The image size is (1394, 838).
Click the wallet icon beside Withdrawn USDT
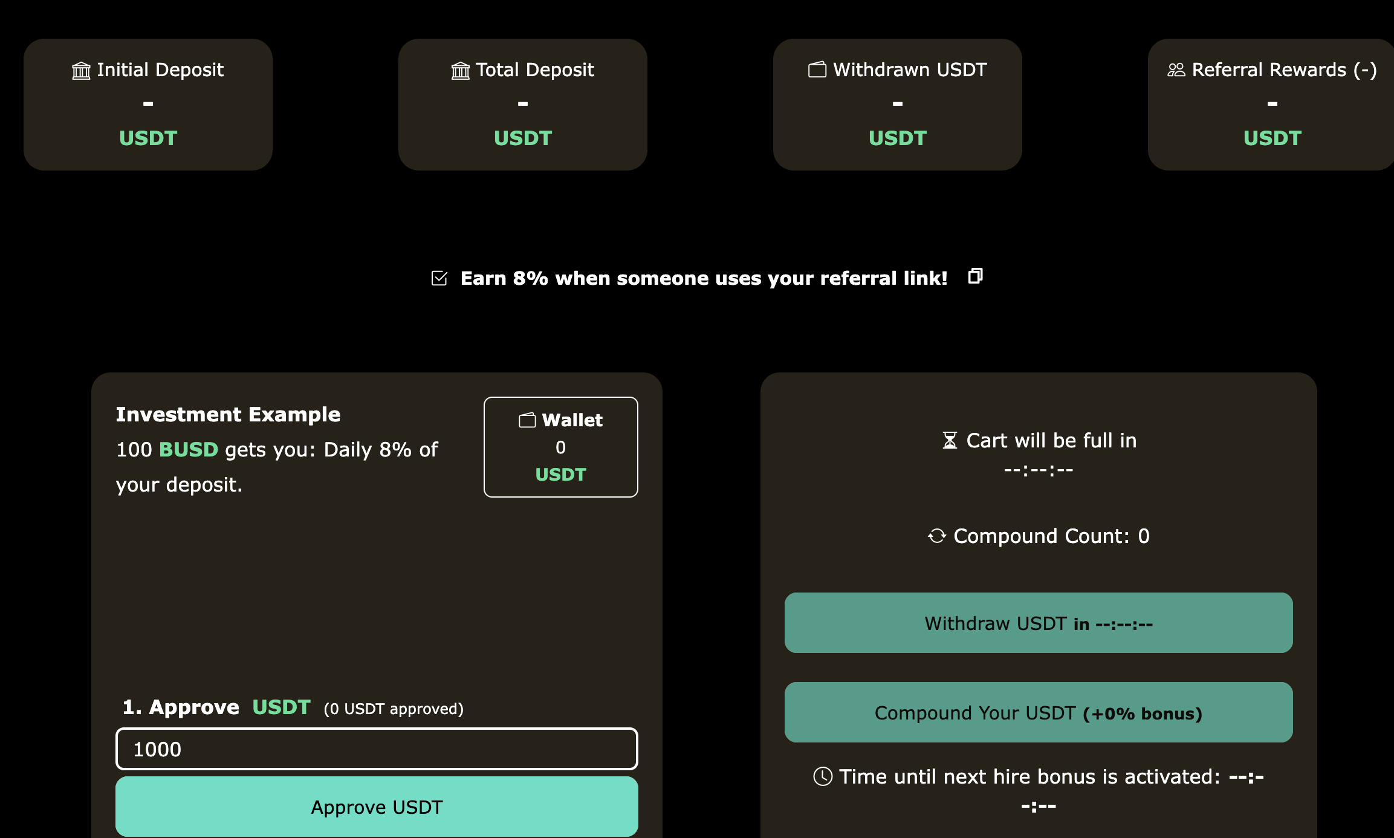point(817,70)
